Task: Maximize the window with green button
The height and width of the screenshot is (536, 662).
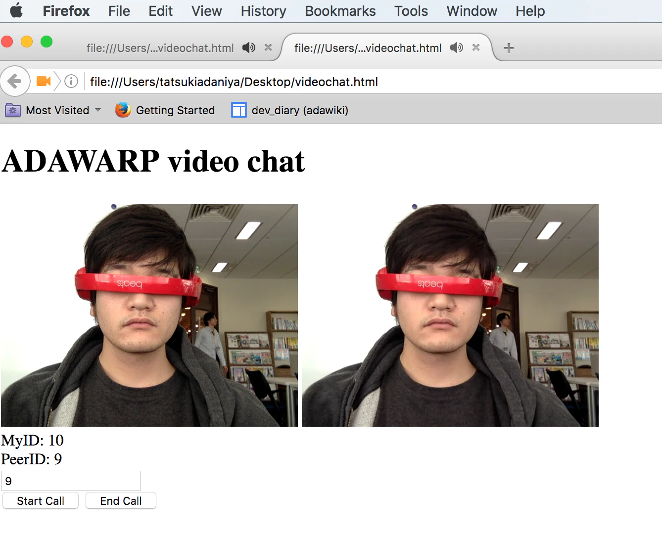Action: click(47, 42)
